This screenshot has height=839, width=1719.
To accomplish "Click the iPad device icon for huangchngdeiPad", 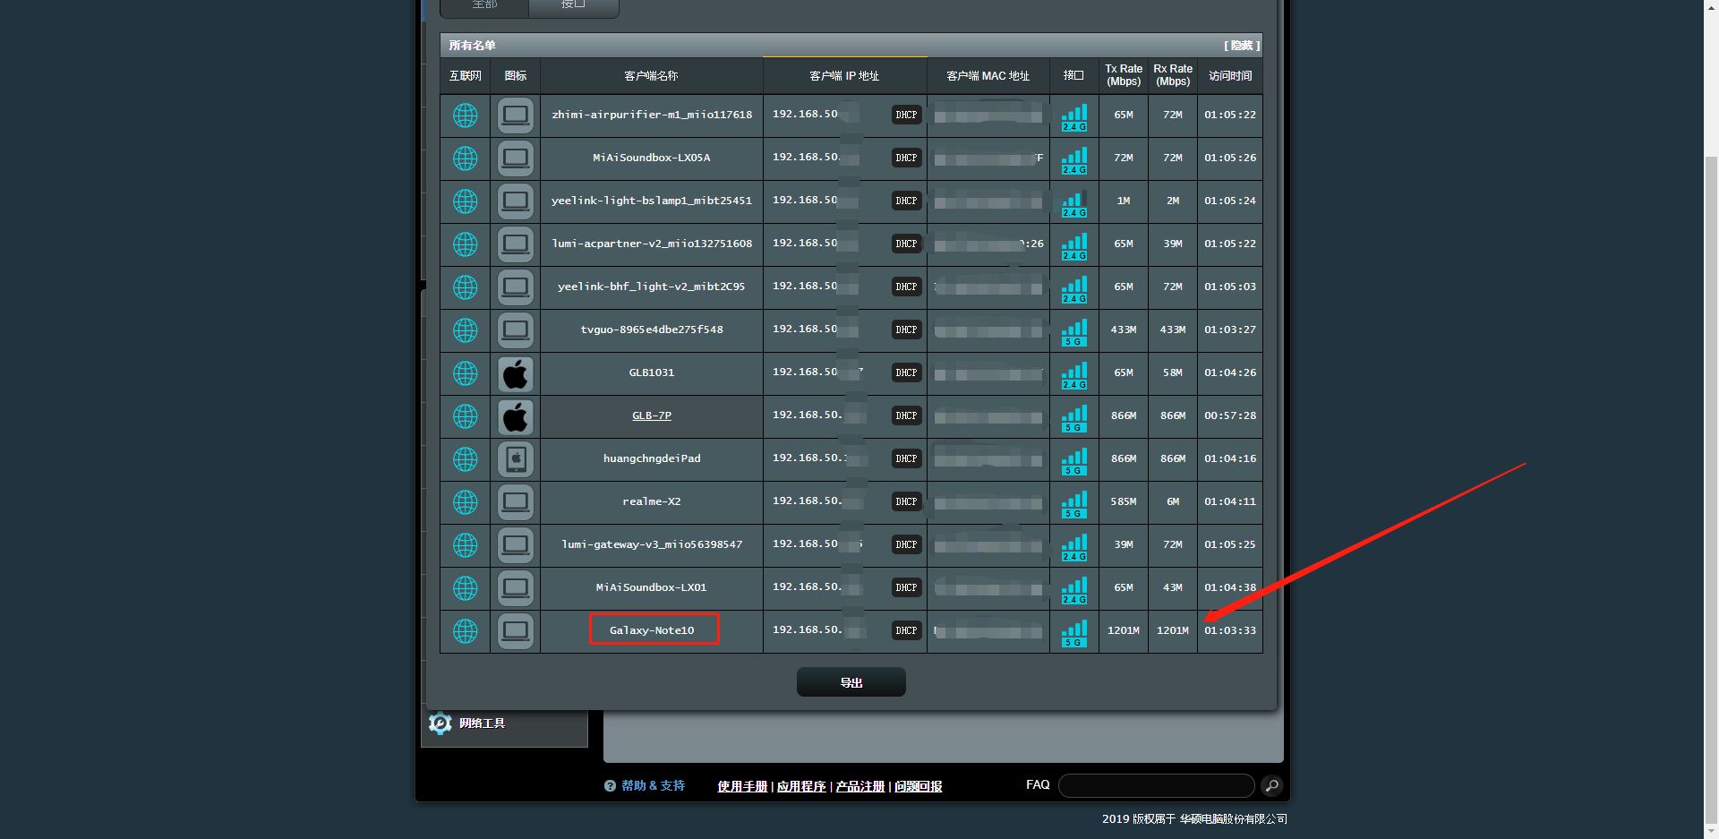I will [515, 459].
